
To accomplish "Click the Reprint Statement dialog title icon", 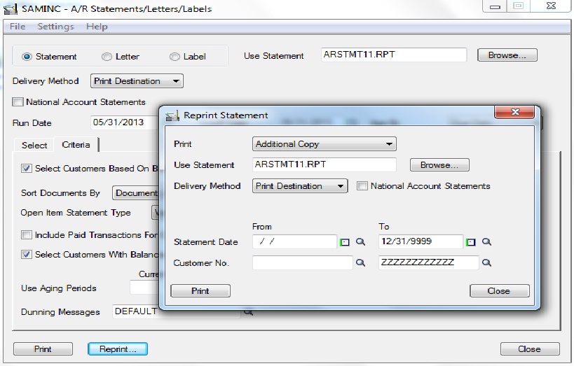I will [x=172, y=115].
